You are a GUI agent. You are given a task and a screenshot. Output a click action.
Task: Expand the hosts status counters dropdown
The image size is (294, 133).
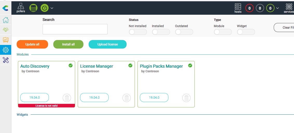click(x=277, y=8)
